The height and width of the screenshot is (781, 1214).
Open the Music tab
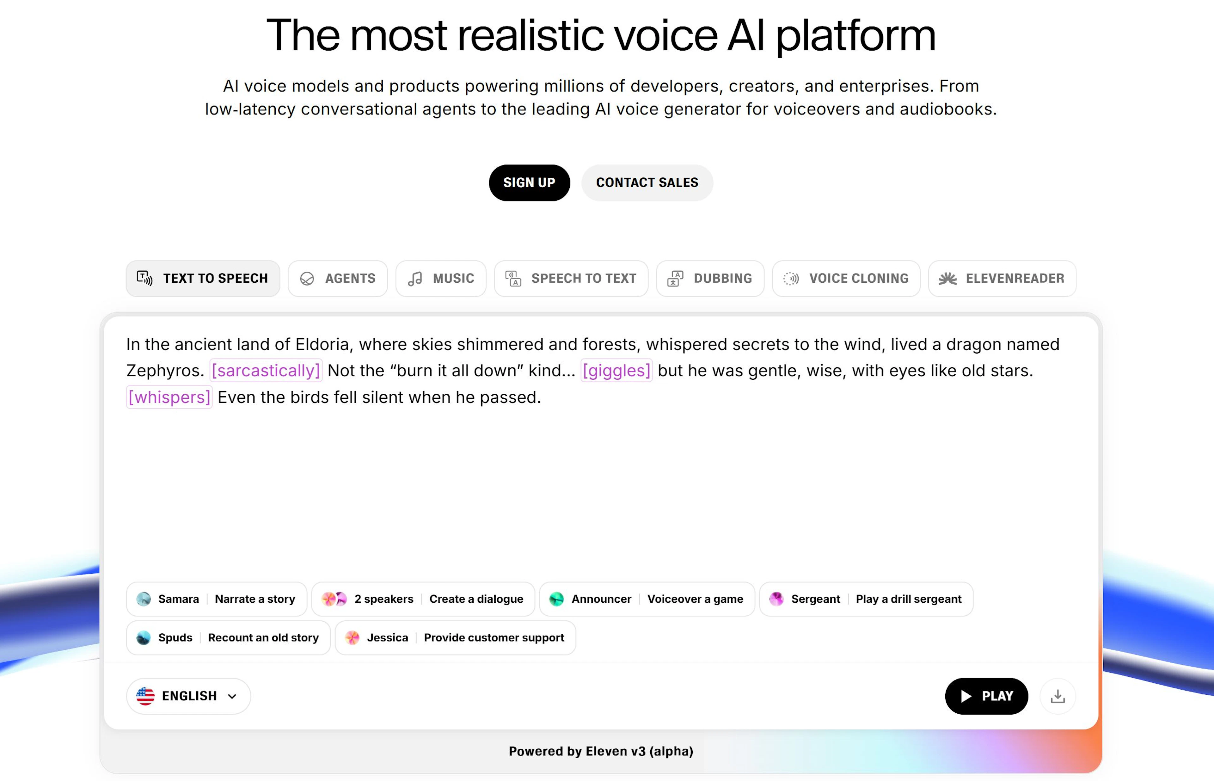click(x=441, y=279)
